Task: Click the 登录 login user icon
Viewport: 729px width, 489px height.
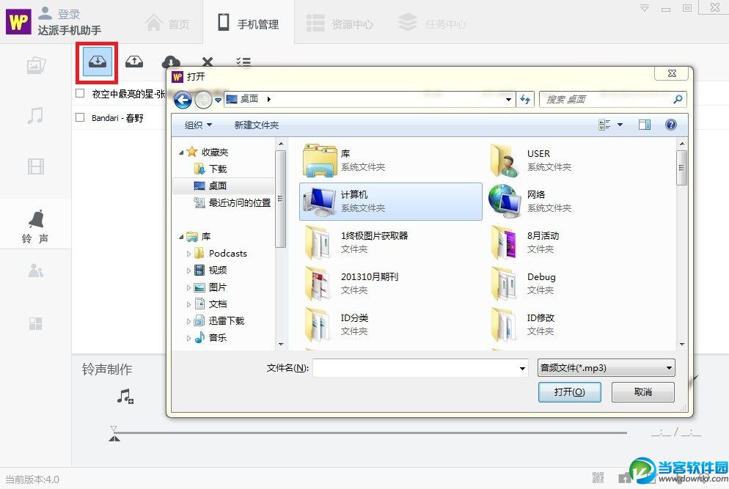Action: point(45,12)
